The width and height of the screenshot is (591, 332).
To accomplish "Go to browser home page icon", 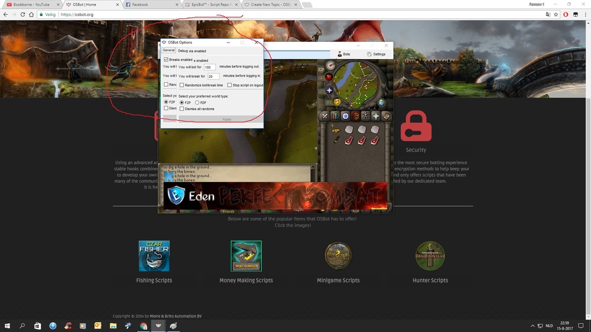I will click(x=31, y=14).
